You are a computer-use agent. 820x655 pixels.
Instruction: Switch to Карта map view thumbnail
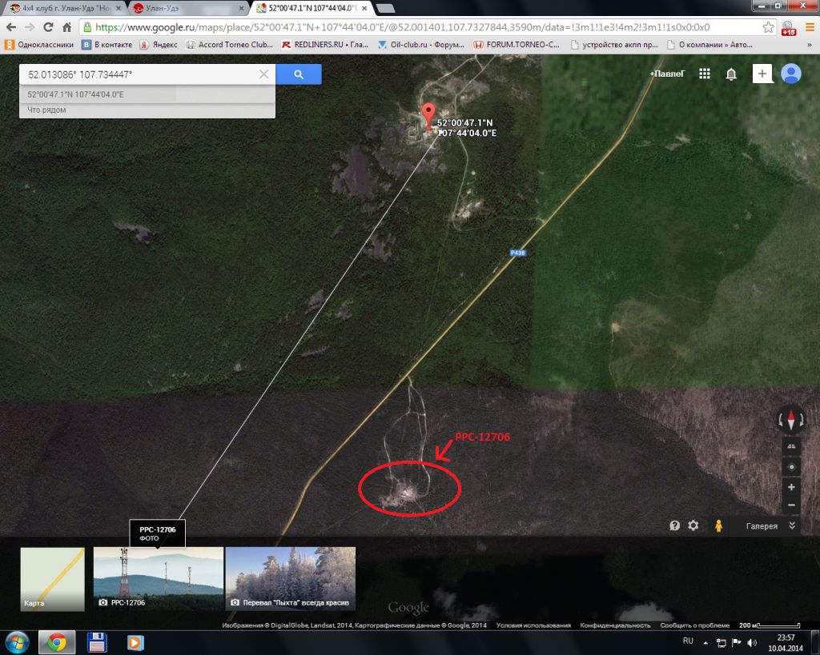click(52, 579)
